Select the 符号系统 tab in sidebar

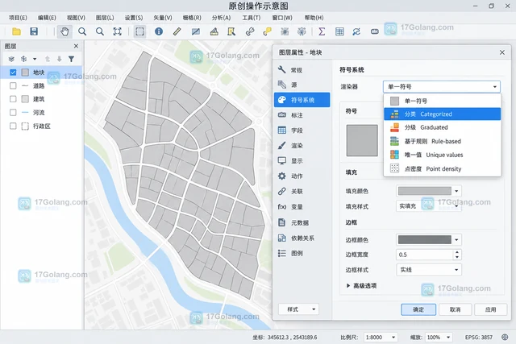(302, 100)
